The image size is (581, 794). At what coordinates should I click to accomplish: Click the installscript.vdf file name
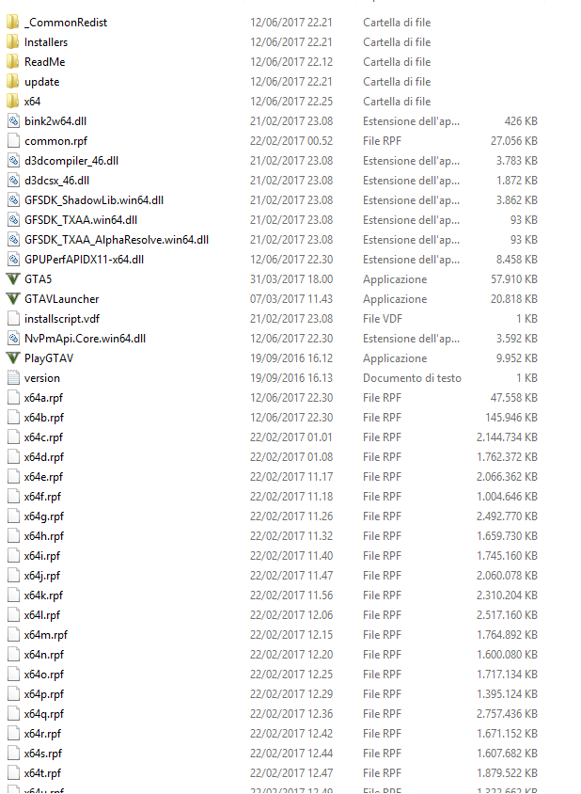coord(62,319)
